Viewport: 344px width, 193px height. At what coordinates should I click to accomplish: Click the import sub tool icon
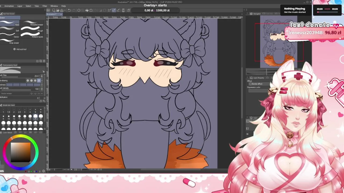pyautogui.click(x=37, y=61)
